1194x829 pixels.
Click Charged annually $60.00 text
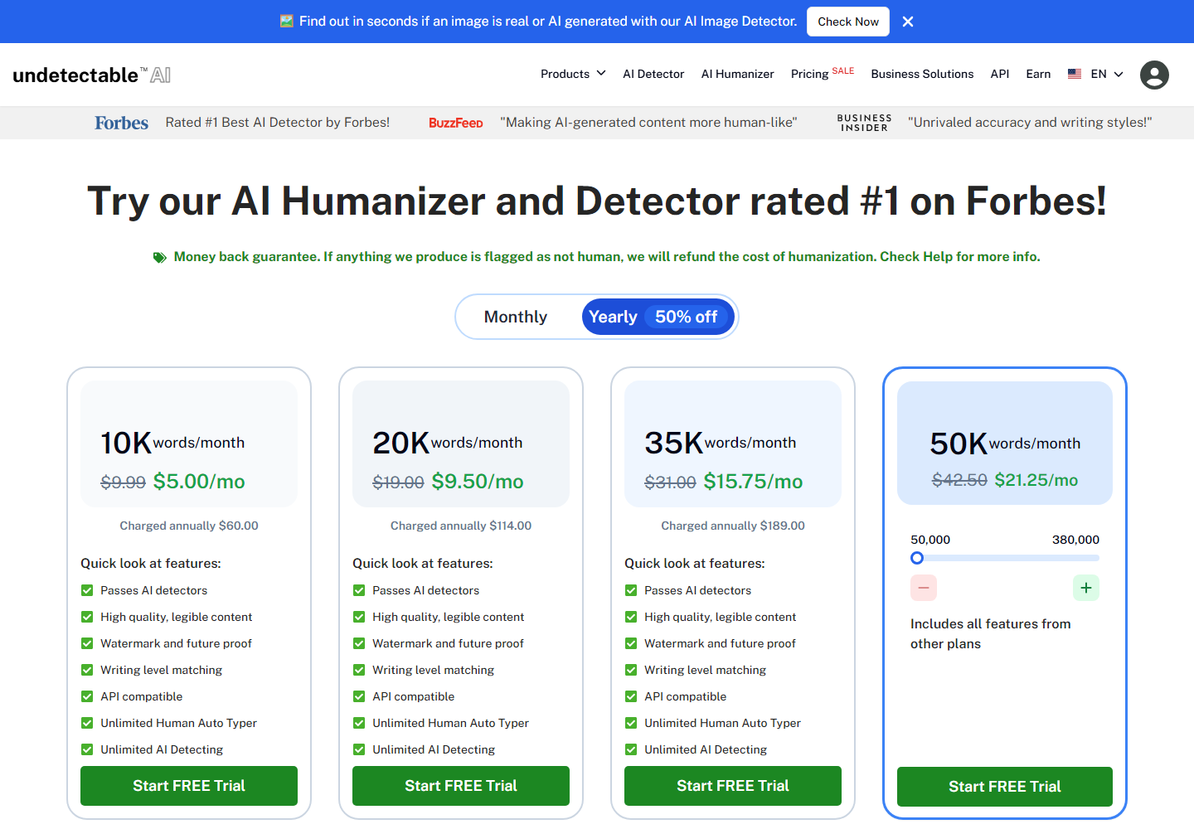point(189,526)
